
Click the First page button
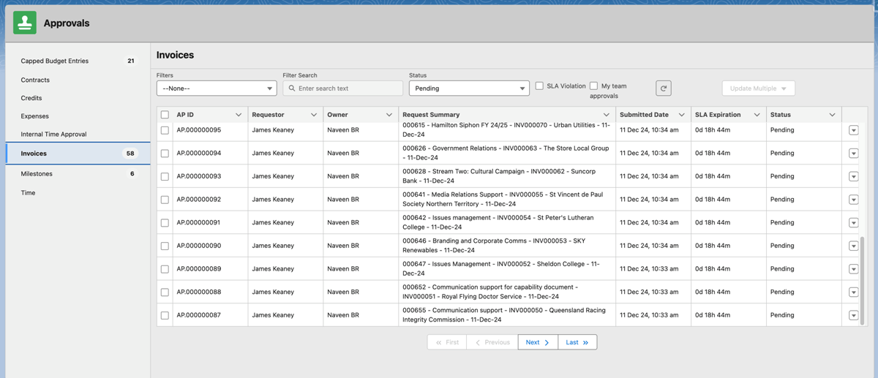click(x=447, y=342)
